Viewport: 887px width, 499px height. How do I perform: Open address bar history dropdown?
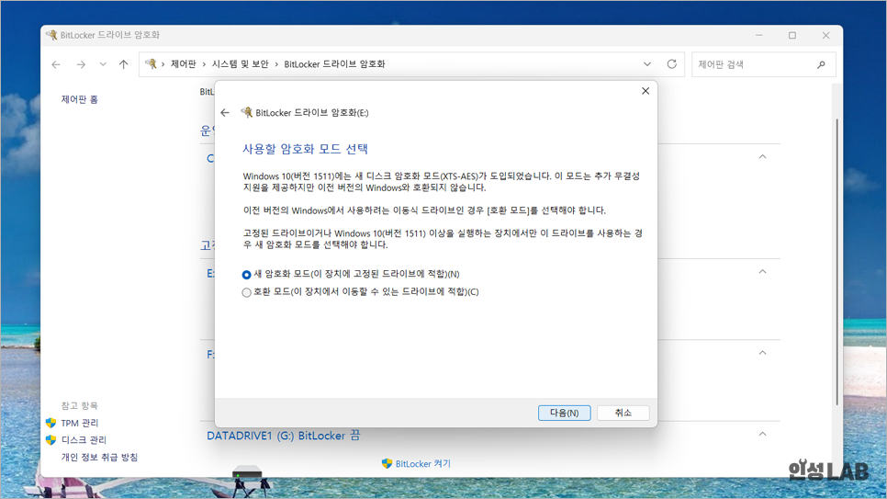coord(647,64)
